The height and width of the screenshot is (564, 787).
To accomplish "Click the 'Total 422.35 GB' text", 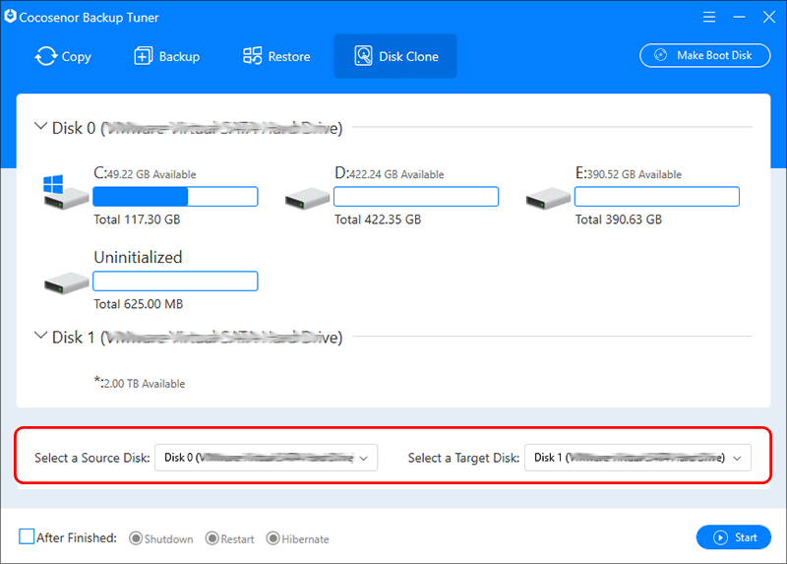I will [378, 219].
